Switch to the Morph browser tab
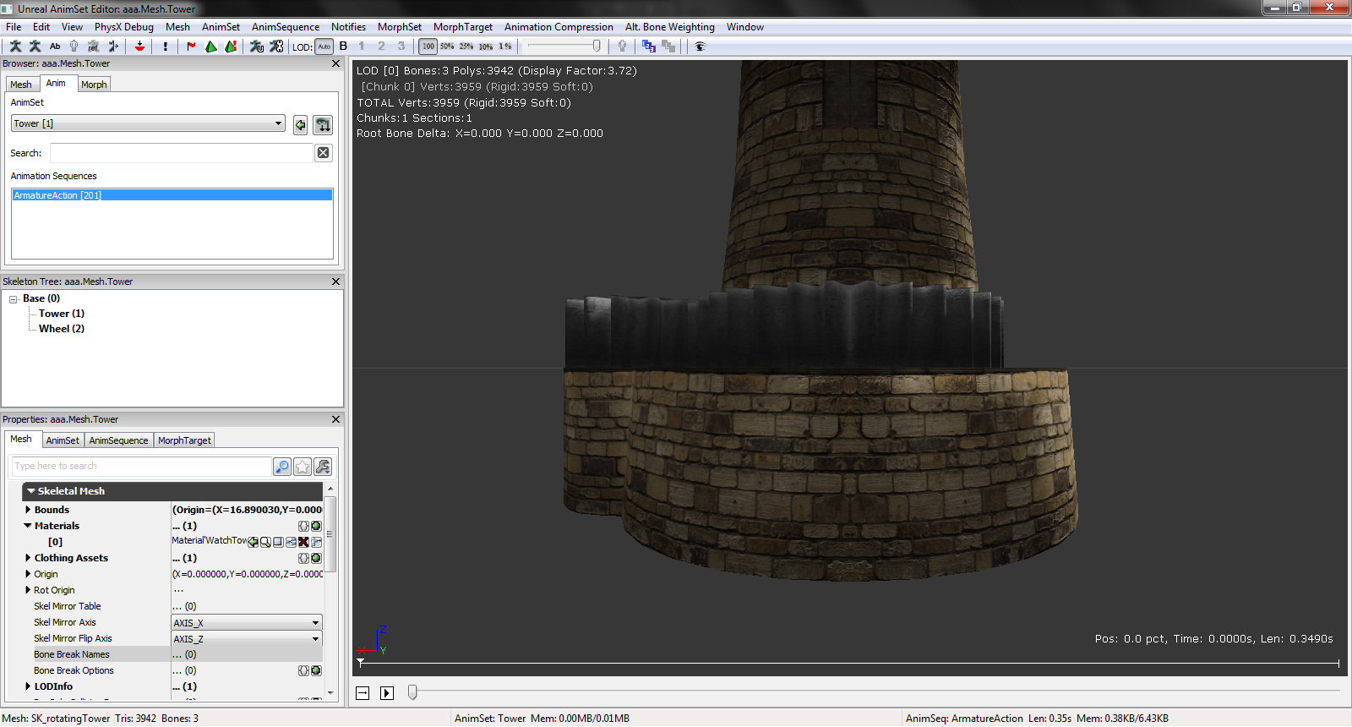Image resolution: width=1352 pixels, height=727 pixels. [x=94, y=85]
